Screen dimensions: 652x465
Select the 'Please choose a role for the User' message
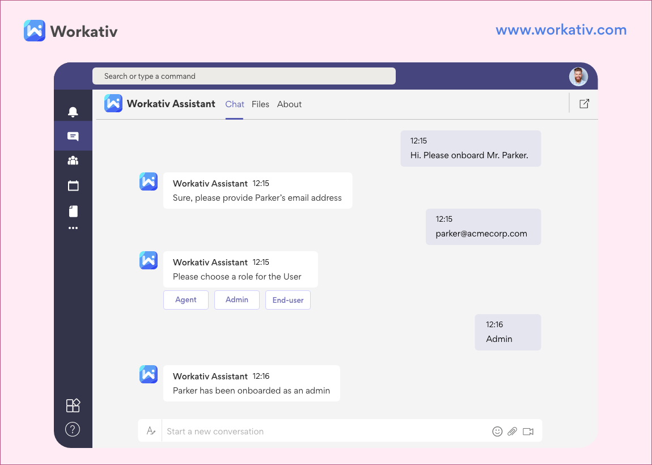(240, 269)
